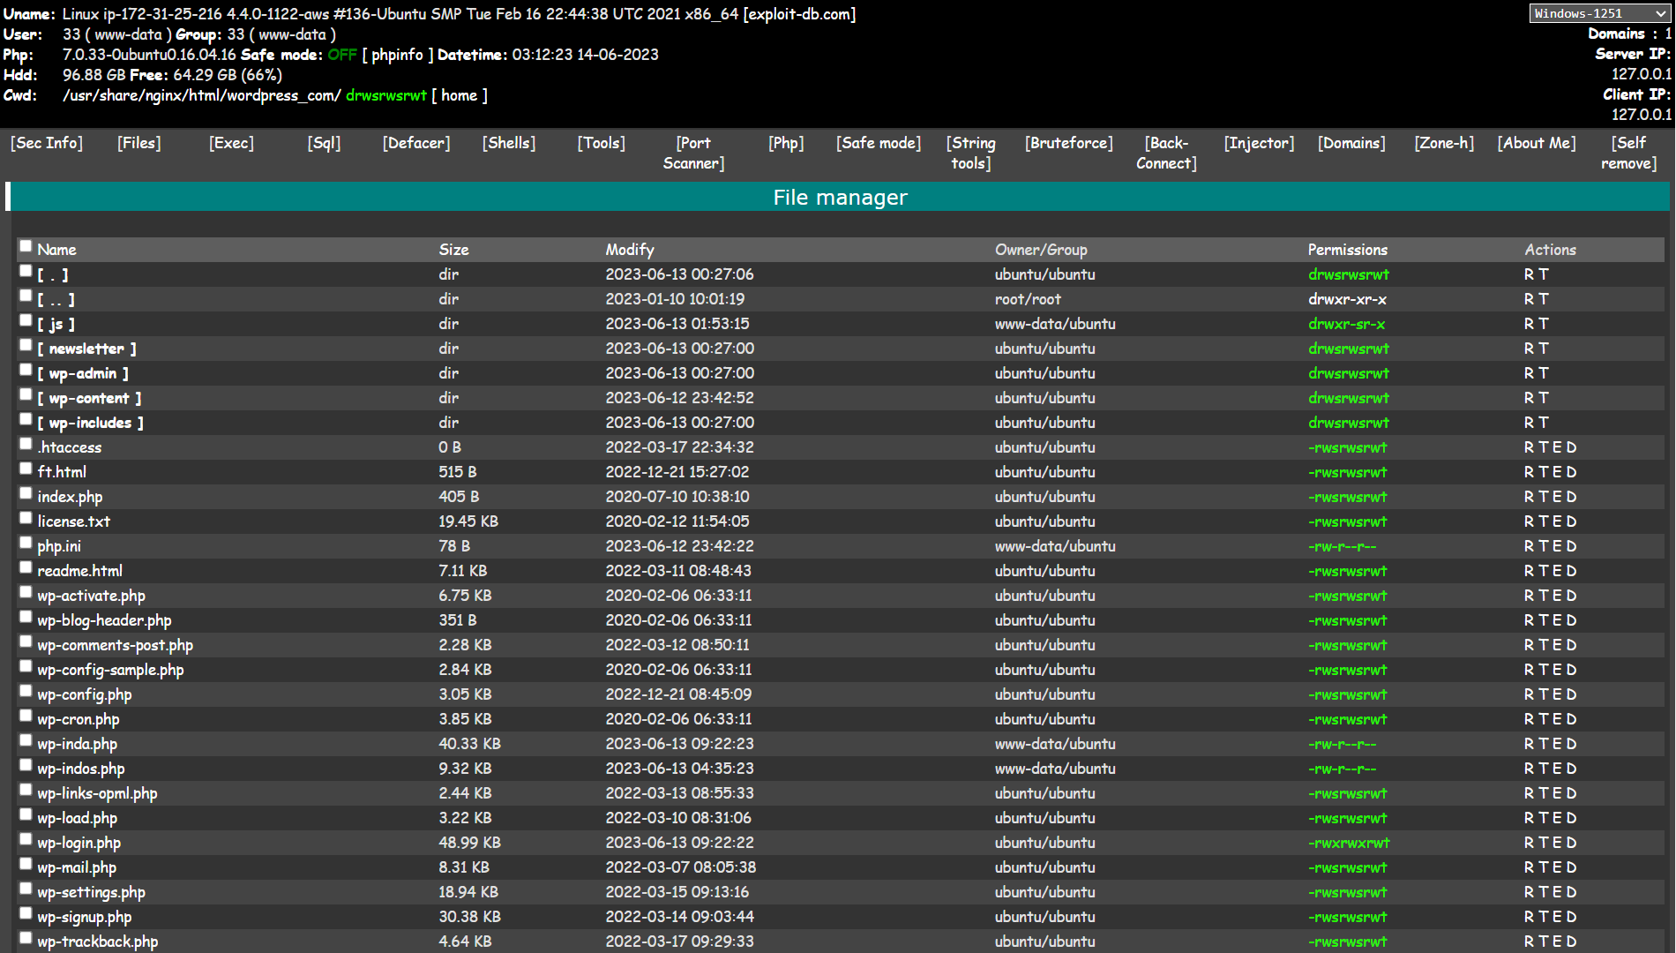Tick the checkbox next to .htaccess
Image resolution: width=1676 pixels, height=953 pixels.
pyautogui.click(x=26, y=445)
